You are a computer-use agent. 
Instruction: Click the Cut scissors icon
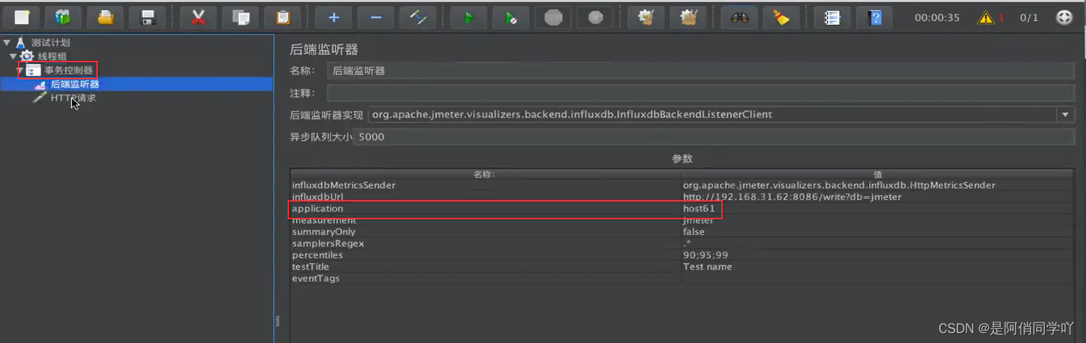point(198,17)
